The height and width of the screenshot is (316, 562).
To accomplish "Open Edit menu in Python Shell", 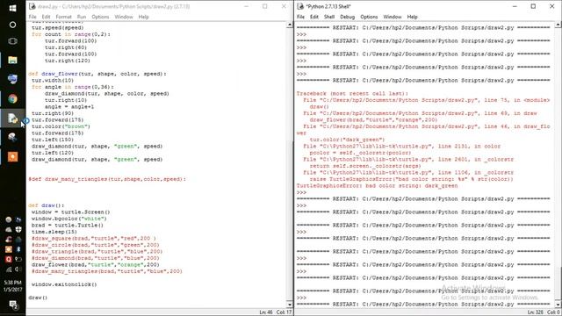I will pos(314,17).
